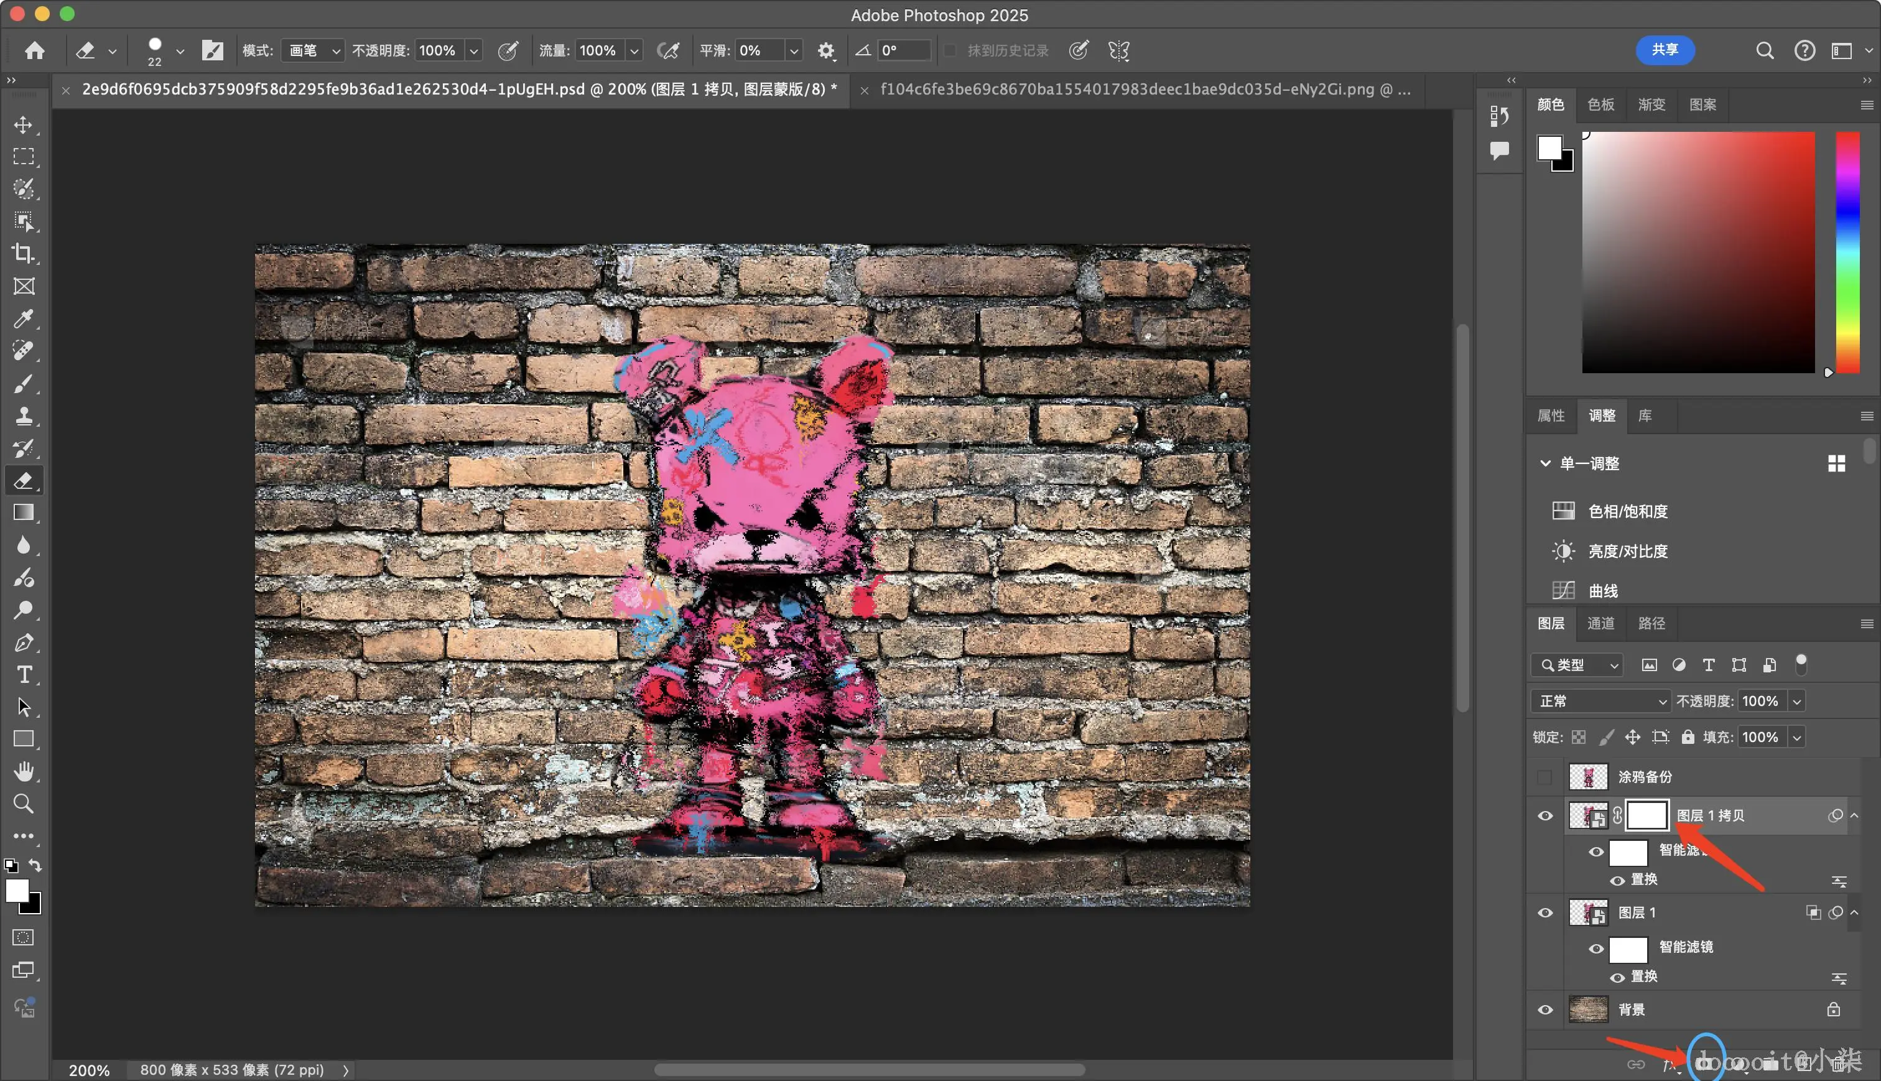Hide the 图层 1 layer
This screenshot has height=1081, width=1881.
[1544, 912]
